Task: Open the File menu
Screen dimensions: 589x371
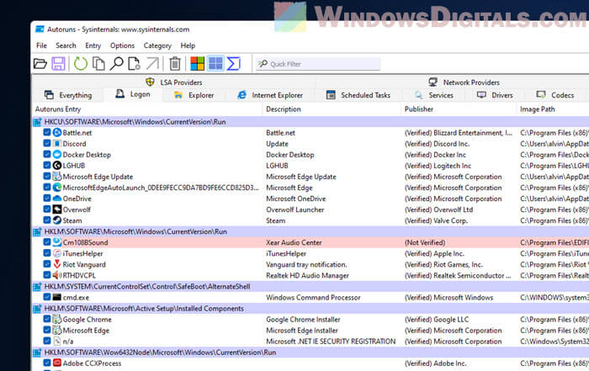Action: click(x=42, y=45)
